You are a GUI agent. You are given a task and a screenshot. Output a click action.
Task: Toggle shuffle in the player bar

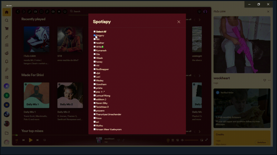coord(16,140)
